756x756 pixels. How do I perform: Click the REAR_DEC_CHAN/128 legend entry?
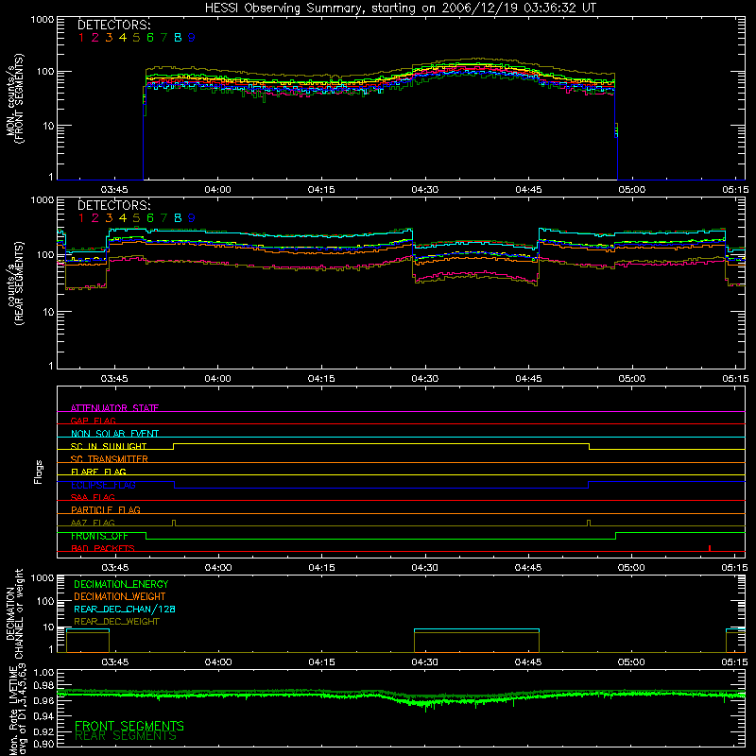point(125,610)
